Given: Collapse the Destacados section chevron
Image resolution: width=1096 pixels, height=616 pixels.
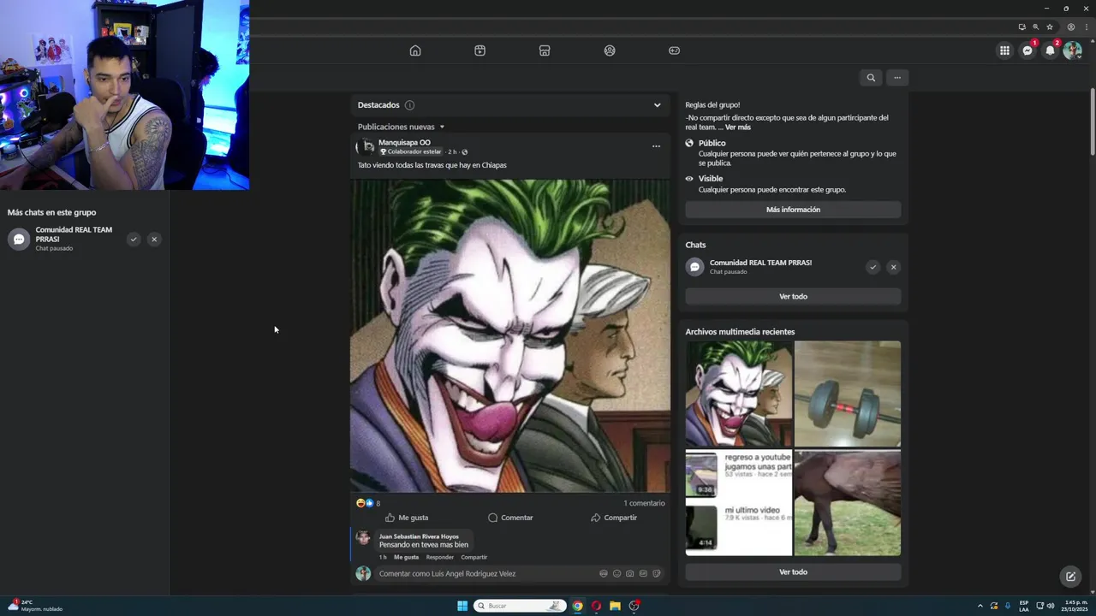Looking at the screenshot, I should click(657, 105).
